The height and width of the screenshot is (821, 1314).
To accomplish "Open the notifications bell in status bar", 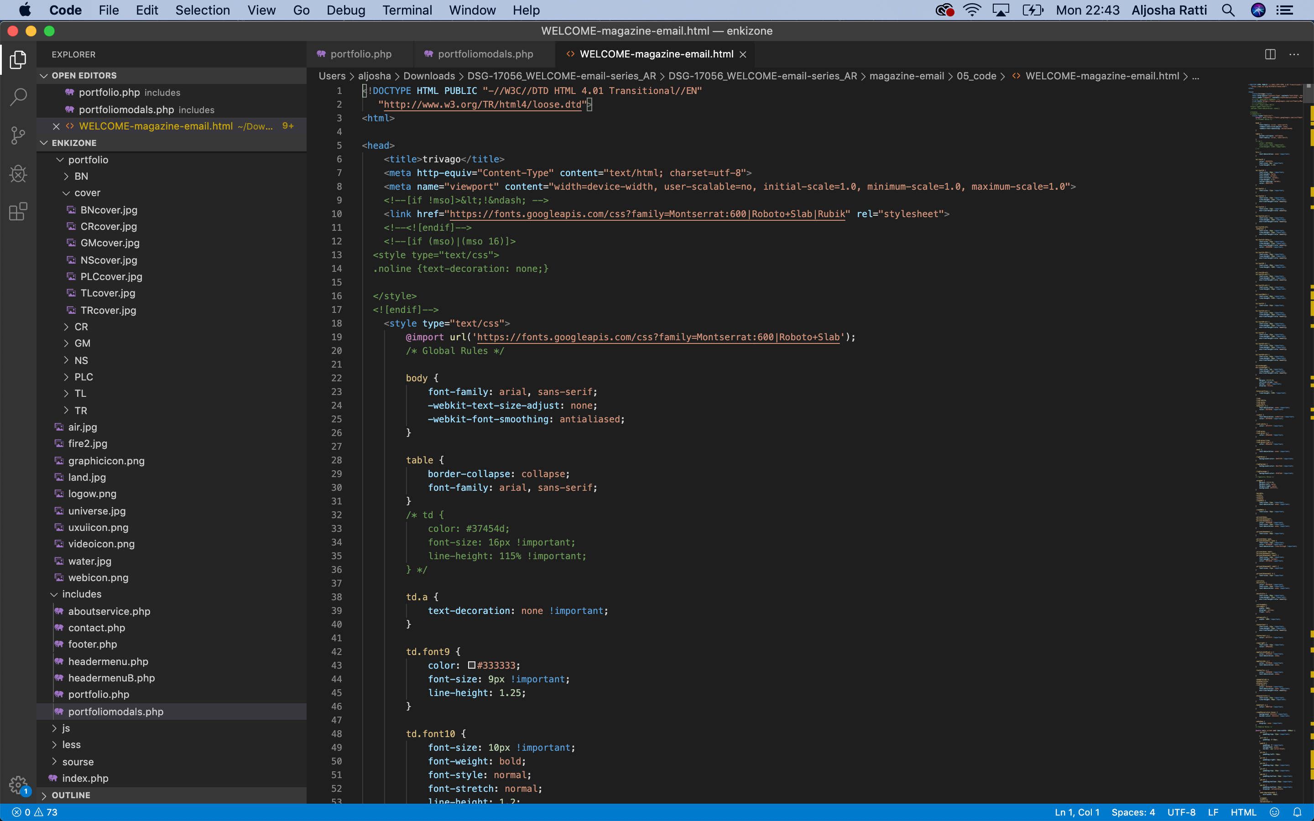I will pyautogui.click(x=1297, y=812).
